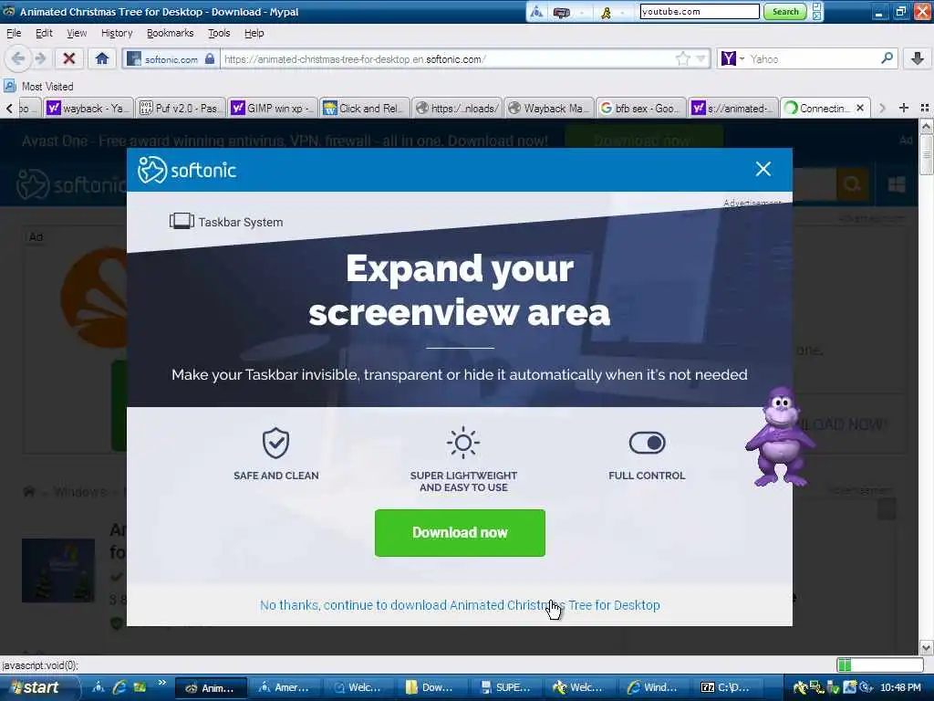Screen dimensions: 934x701
Task: Switch to the Puf v2.0 tab
Action: (x=181, y=108)
